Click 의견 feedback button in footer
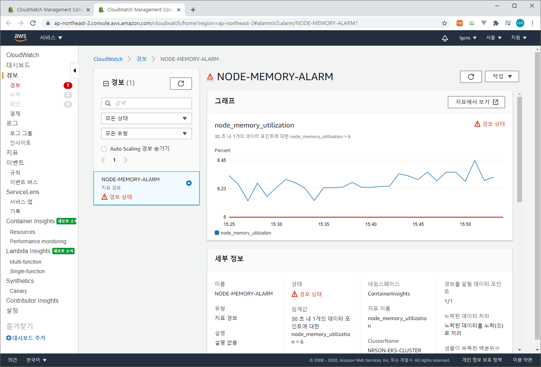Image resolution: width=541 pixels, height=367 pixels. [x=12, y=360]
